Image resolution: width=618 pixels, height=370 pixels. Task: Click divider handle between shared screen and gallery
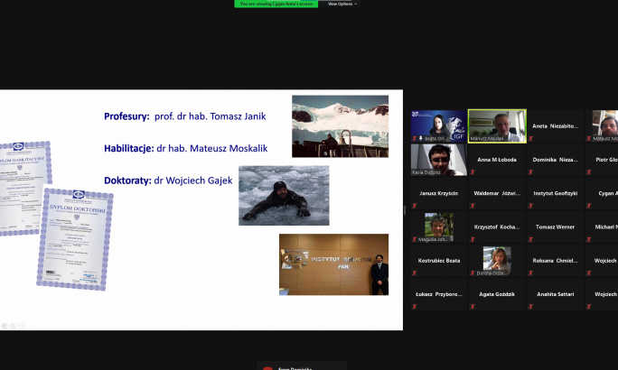click(405, 210)
